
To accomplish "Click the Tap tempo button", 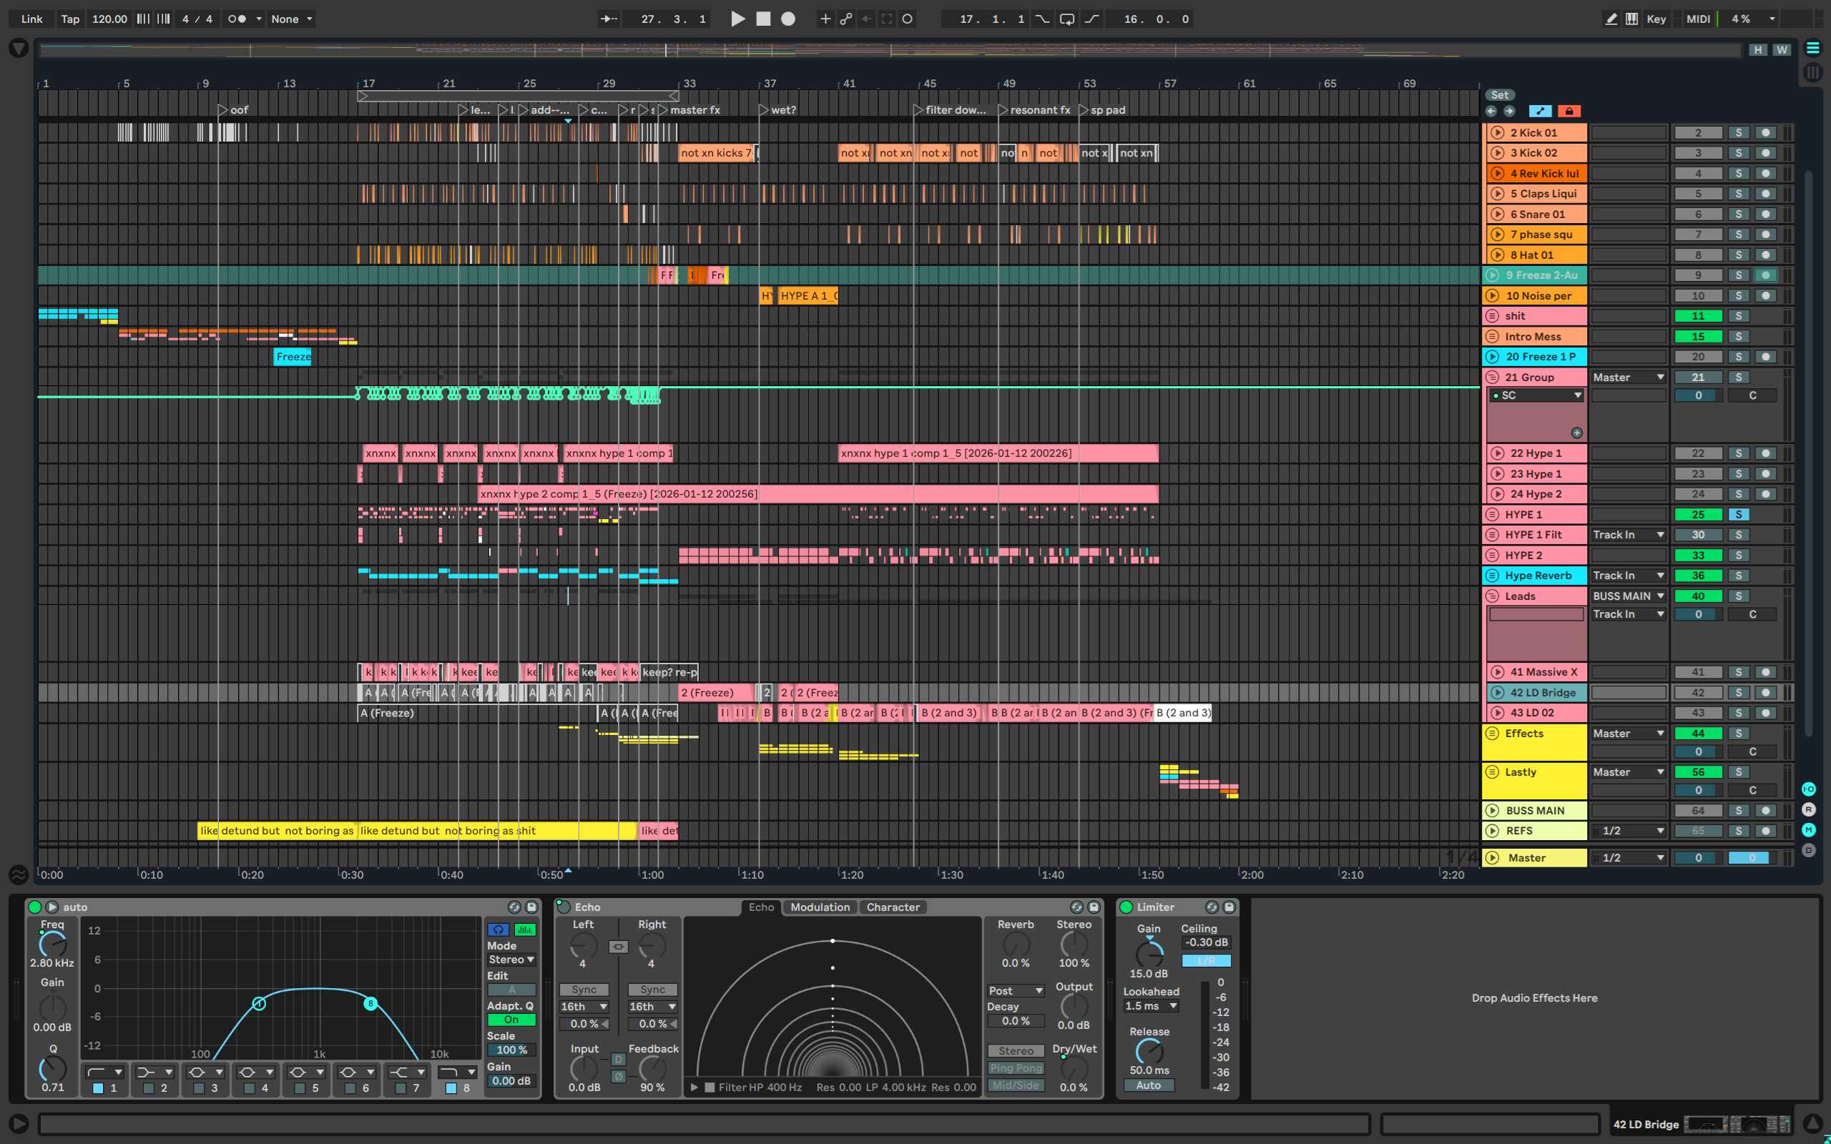I will (69, 19).
